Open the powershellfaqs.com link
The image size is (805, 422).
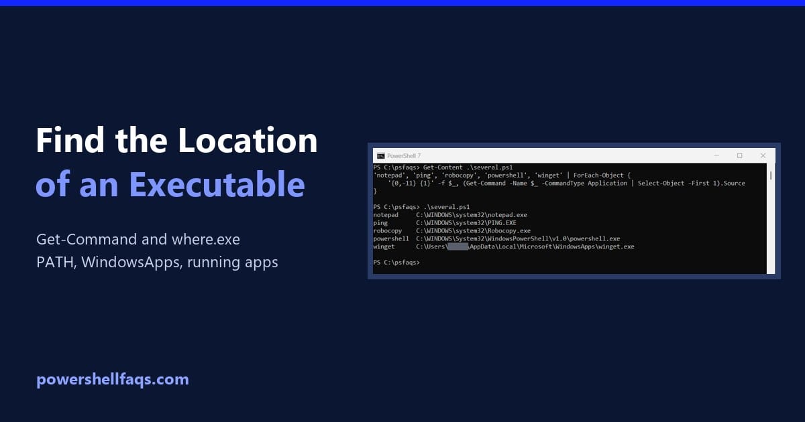click(113, 380)
